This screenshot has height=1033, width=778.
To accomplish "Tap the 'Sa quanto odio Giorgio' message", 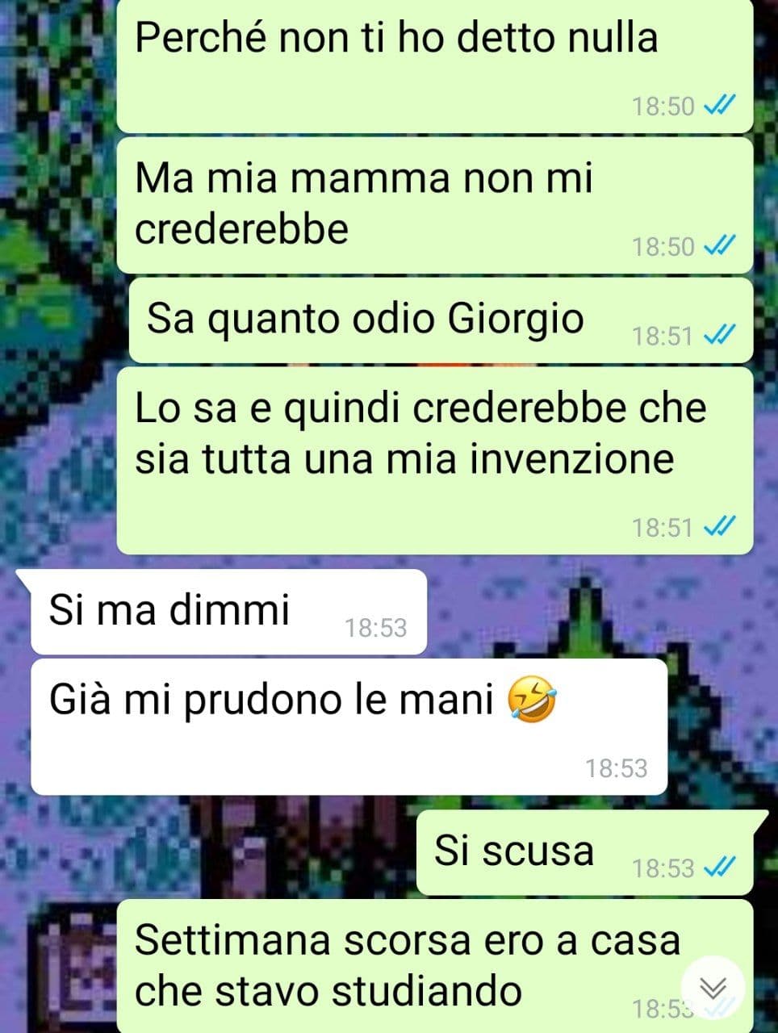I will coord(441,320).
